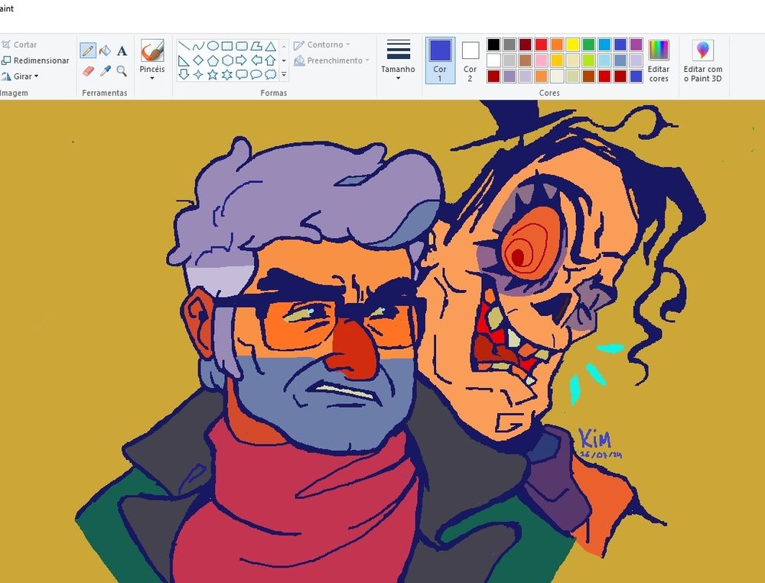Open Editar cores color editor
Viewport: 765px width, 583px height.
pos(659,60)
